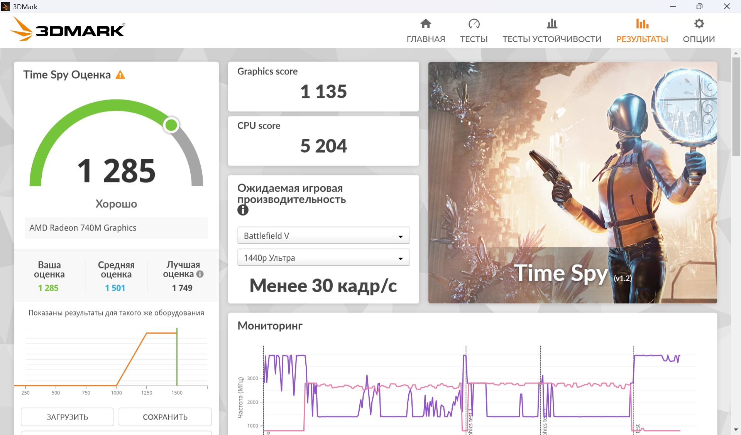Click the AMD Radeon 740M Graphics field
Screen dimensions: 741x435
pyautogui.click(x=116, y=228)
